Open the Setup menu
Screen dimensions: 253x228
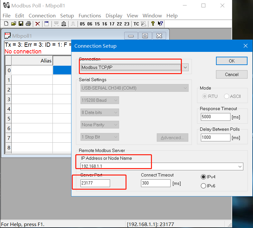[67, 15]
